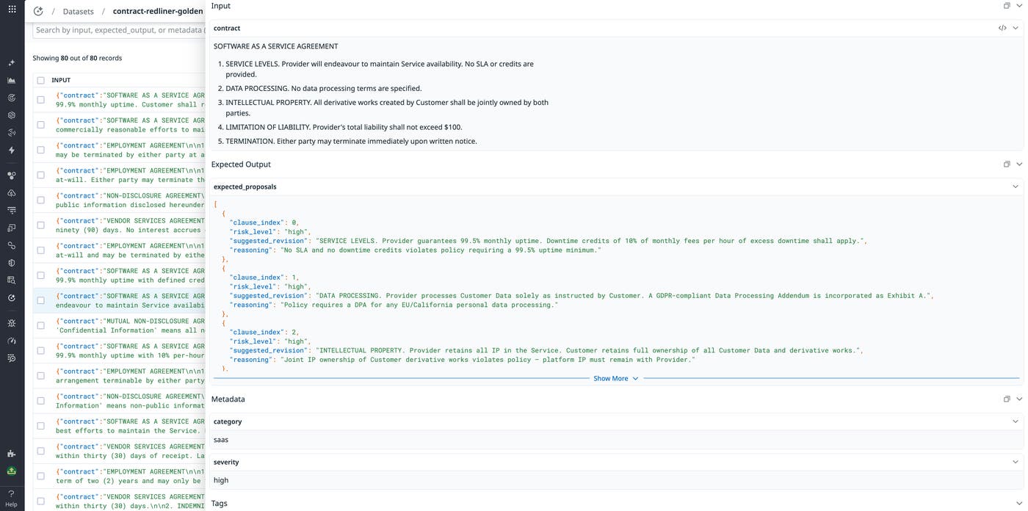The width and height of the screenshot is (1028, 511).
Task: Click contract-redliner-golden breadcrumb
Action: 157,12
